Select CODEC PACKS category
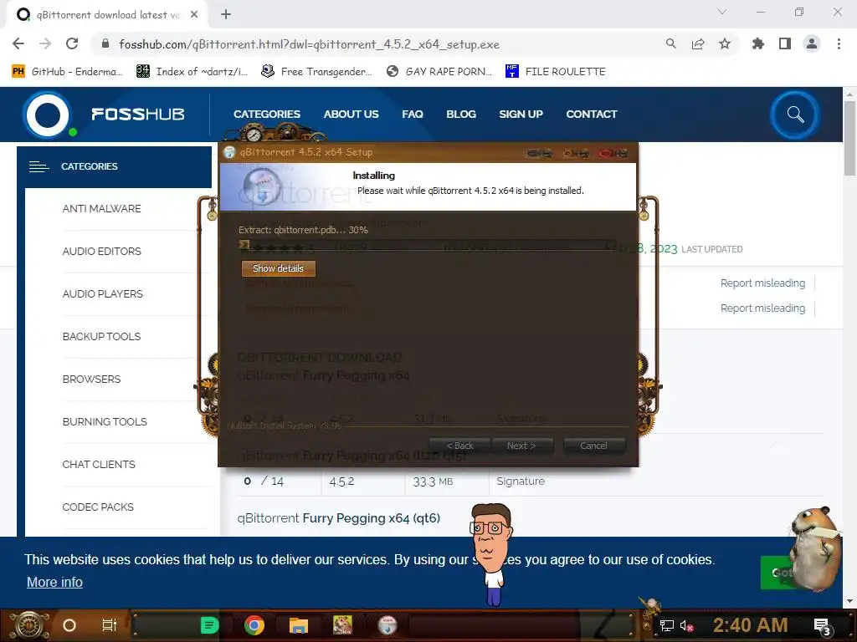Viewport: 857px width, 642px height. click(98, 507)
